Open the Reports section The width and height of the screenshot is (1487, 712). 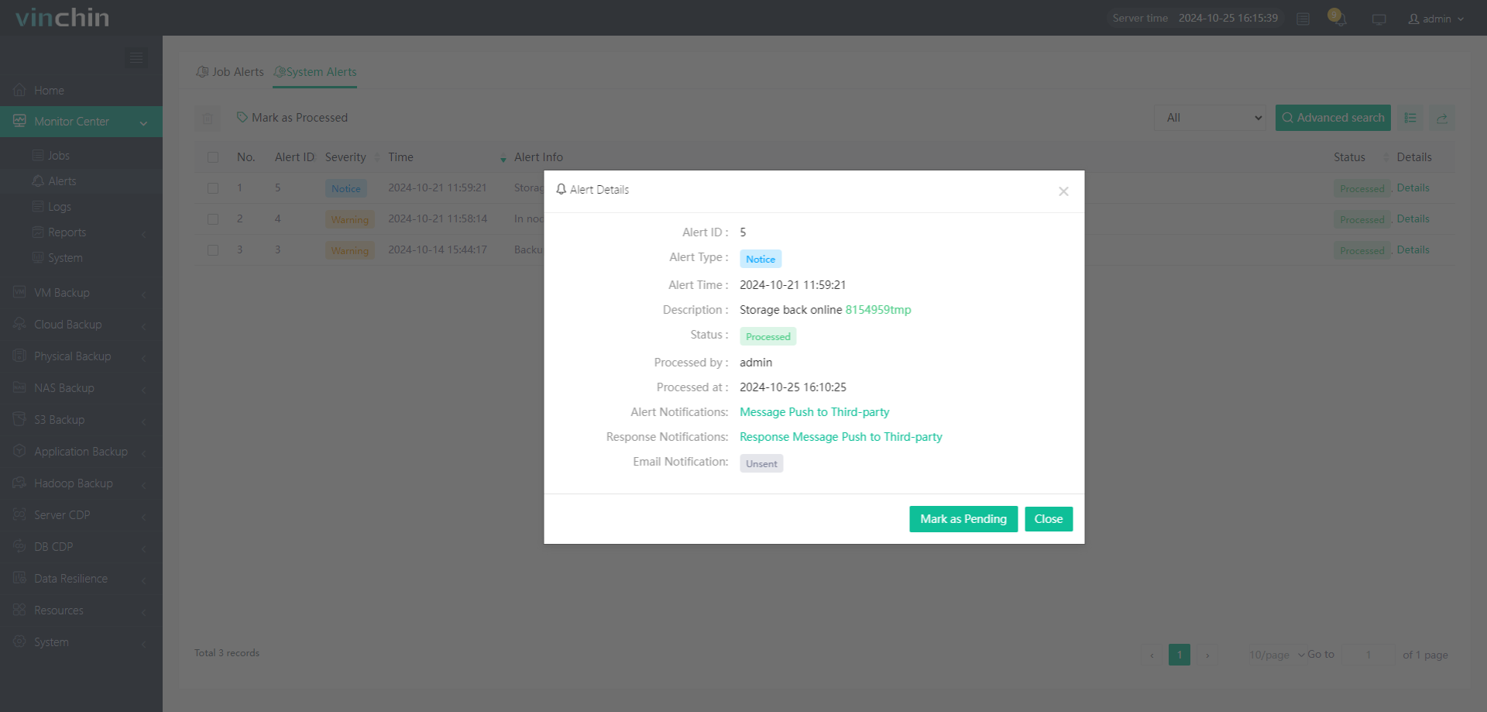(x=67, y=232)
